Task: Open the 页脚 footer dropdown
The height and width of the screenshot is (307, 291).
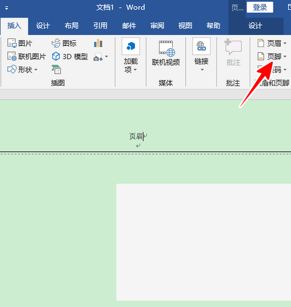Action: pyautogui.click(x=272, y=56)
